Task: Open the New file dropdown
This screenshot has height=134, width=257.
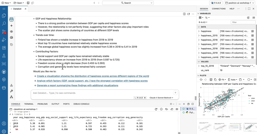Action: click(6, 3)
